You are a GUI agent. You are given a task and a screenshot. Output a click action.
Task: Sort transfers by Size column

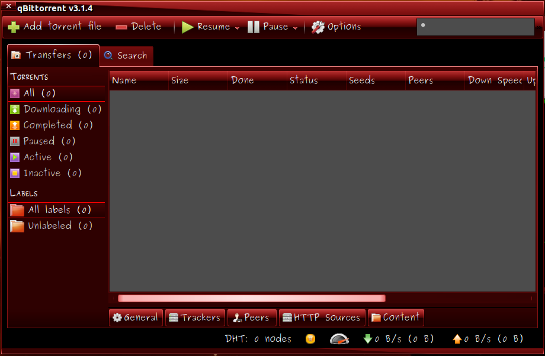(198, 80)
